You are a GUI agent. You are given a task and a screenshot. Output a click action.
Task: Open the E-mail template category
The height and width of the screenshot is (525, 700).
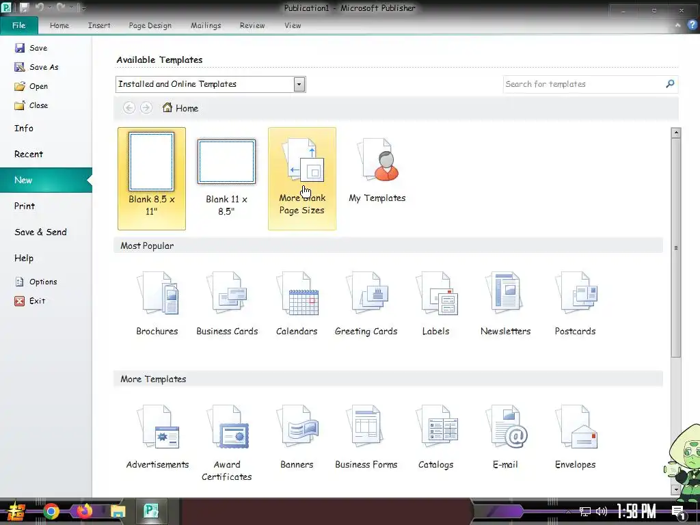click(x=505, y=437)
